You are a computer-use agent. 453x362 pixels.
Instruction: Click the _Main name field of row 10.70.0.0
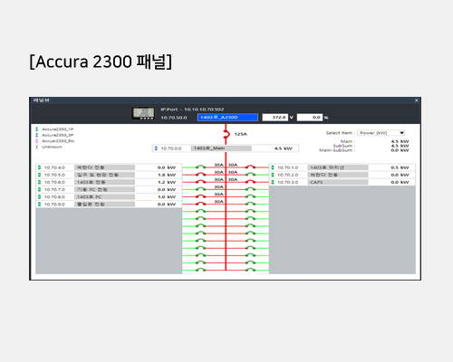tap(221, 148)
